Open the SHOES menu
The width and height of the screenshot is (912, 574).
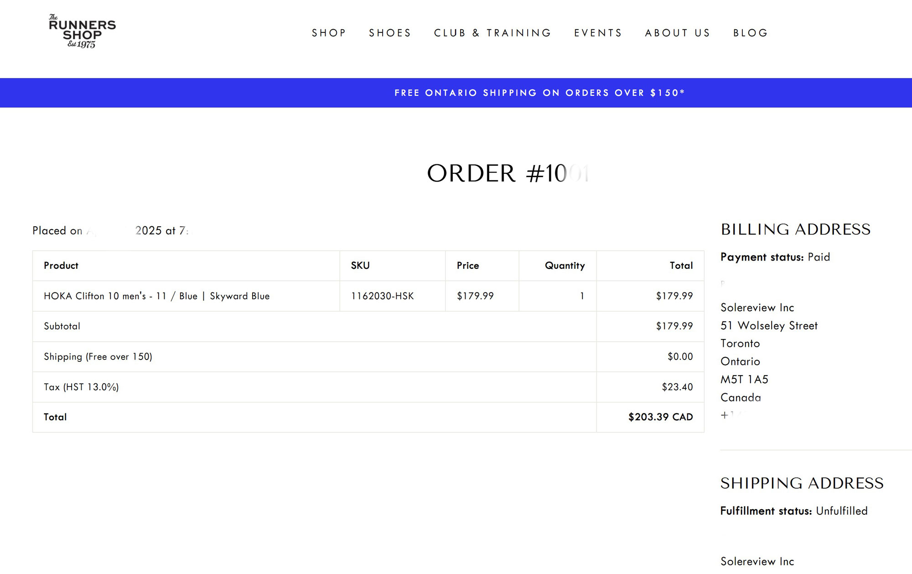pyautogui.click(x=390, y=33)
